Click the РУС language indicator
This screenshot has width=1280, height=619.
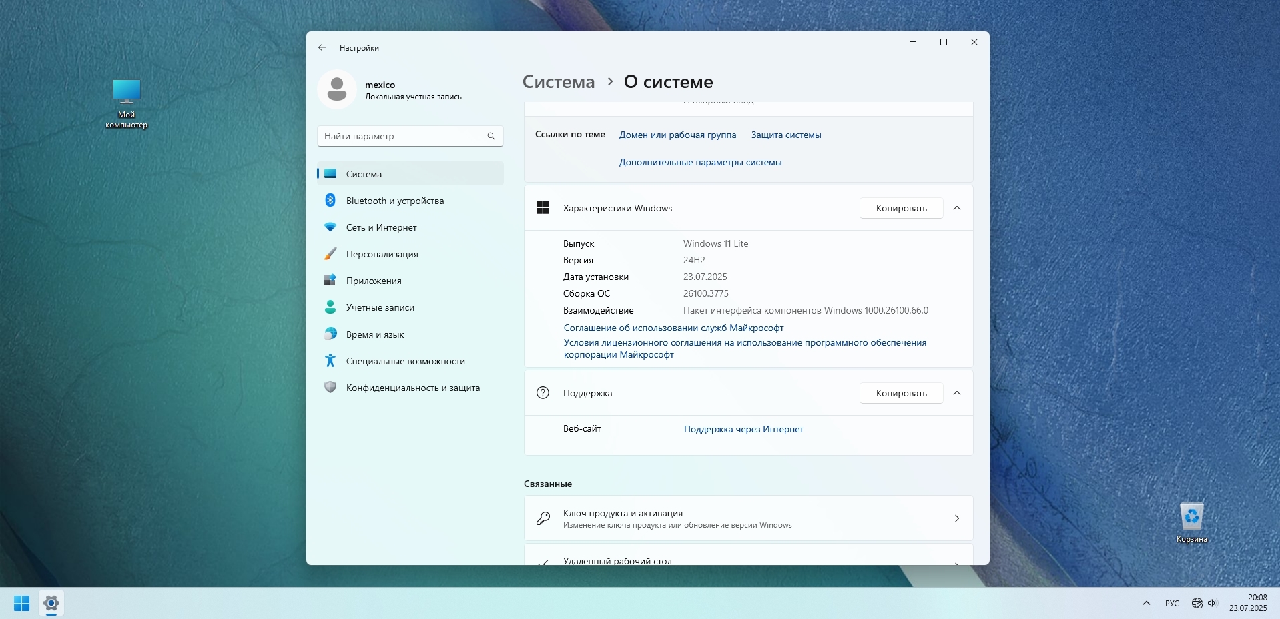(1172, 603)
